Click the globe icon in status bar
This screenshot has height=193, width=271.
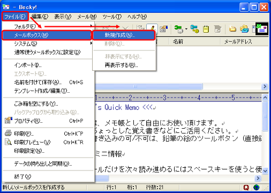[x=256, y=188]
